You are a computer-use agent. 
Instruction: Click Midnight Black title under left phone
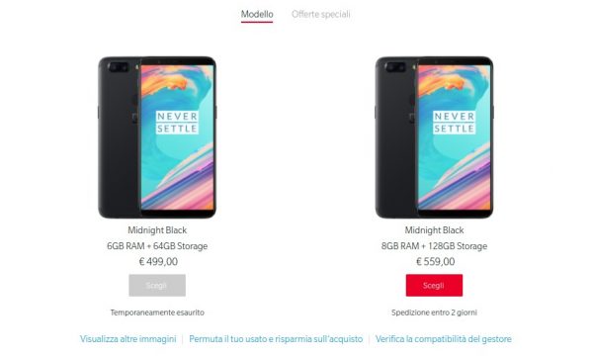click(x=157, y=230)
